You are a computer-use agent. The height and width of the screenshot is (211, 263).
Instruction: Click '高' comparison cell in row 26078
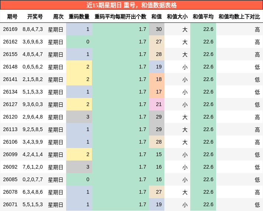coord(239,192)
